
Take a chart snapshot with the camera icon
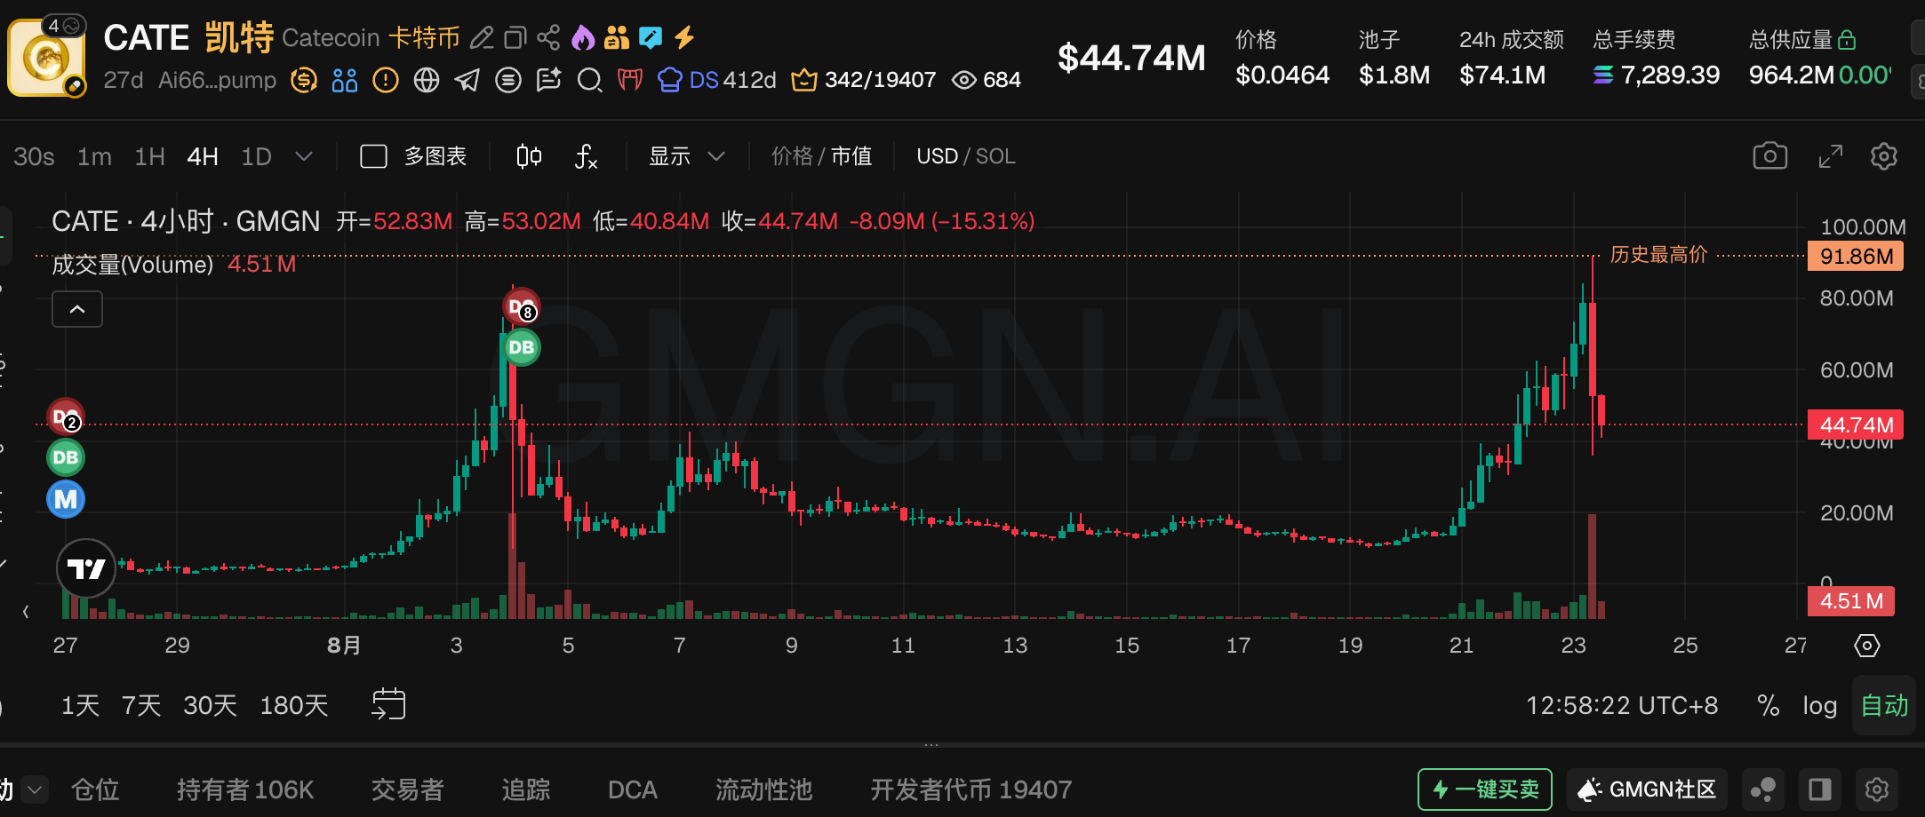(1770, 156)
